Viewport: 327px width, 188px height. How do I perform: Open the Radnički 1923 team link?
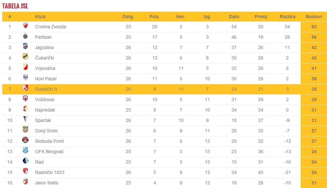tap(49, 172)
